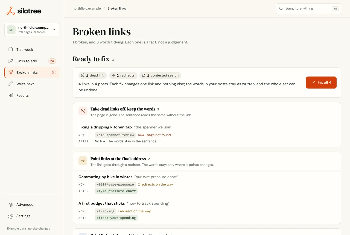This screenshot has width=350, height=235.
Task: Click the bar chart icon beside Results
Action: click(11, 95)
